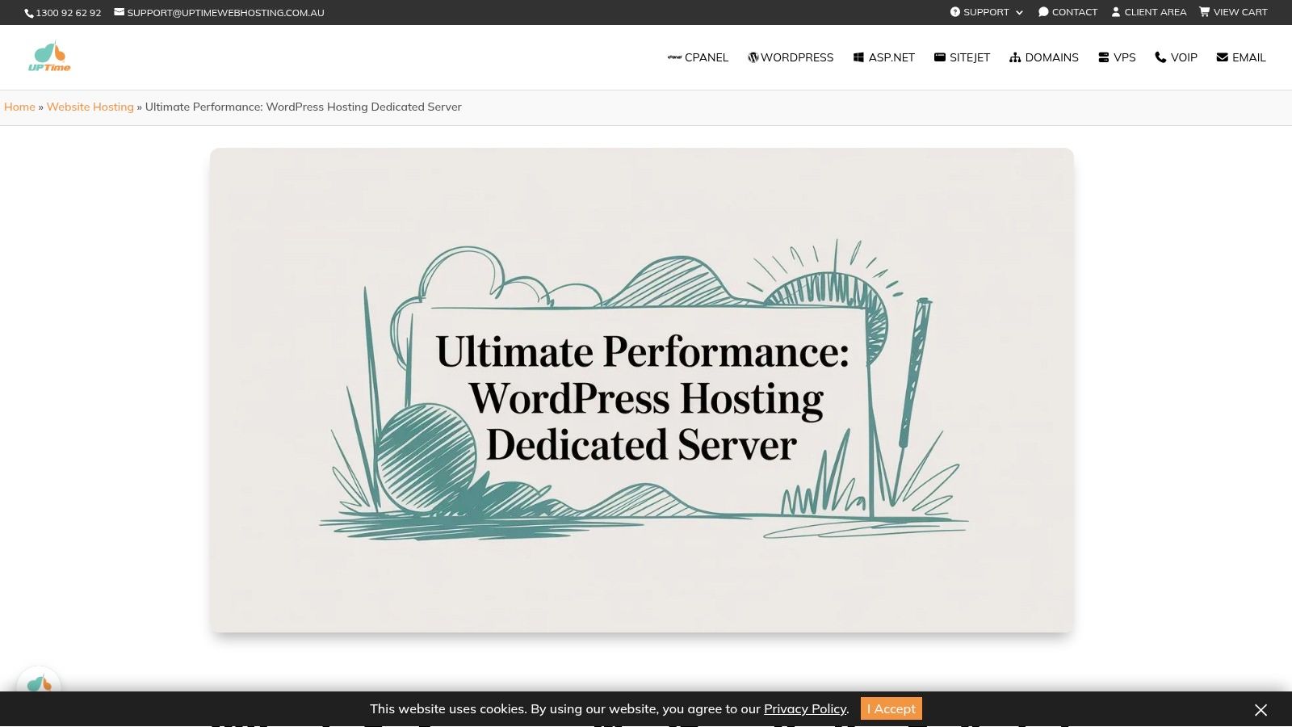Expand the Support dropdown chevron
The height and width of the screenshot is (727, 1292).
(x=1019, y=13)
